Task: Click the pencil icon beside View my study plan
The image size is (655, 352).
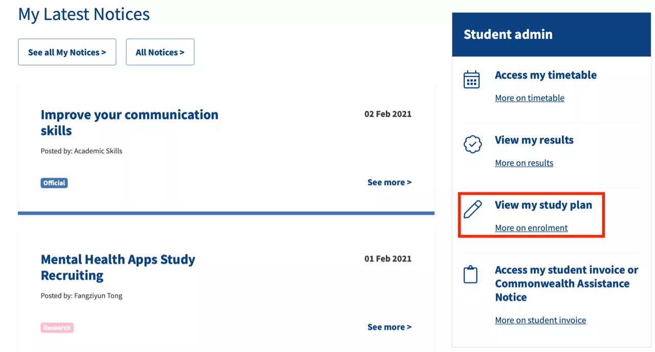Action: (x=472, y=208)
